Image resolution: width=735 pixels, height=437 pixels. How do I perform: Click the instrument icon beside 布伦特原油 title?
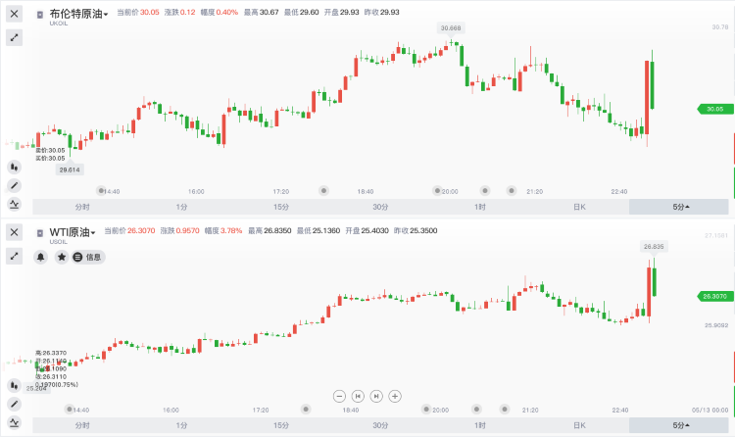(40, 15)
